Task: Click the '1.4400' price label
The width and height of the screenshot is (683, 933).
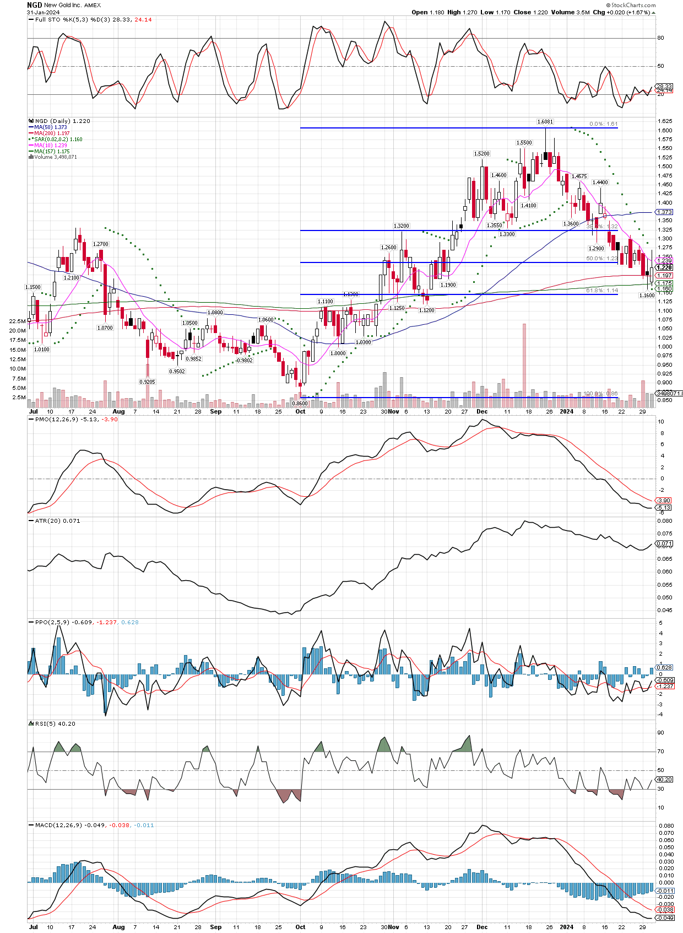Action: pos(600,183)
